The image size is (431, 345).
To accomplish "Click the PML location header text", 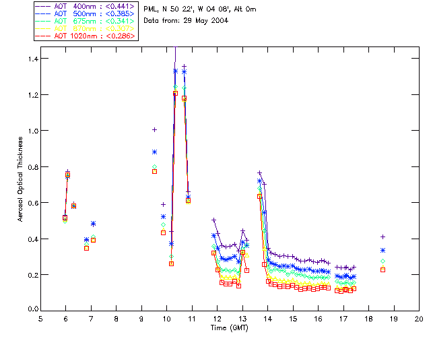I will pos(200,9).
